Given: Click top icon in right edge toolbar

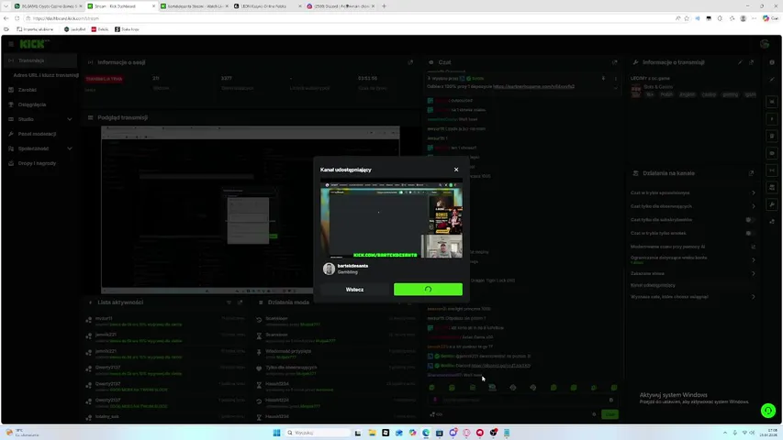Looking at the screenshot, I should pyautogui.click(x=772, y=62).
